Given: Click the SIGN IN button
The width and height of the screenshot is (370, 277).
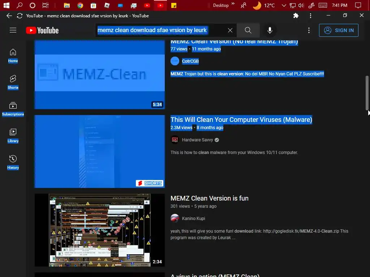Looking at the screenshot, I should click(339, 30).
